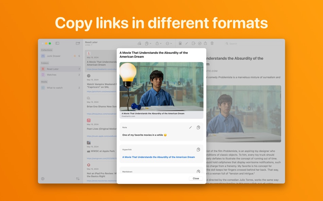The image size is (323, 201).
Task: Open the music.apple.com URL in the list
Action: pyautogui.click(x=102, y=136)
